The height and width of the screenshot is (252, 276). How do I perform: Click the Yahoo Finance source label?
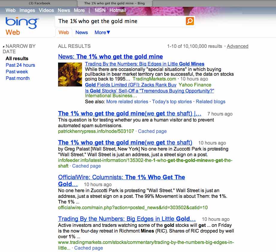(x=195, y=85)
